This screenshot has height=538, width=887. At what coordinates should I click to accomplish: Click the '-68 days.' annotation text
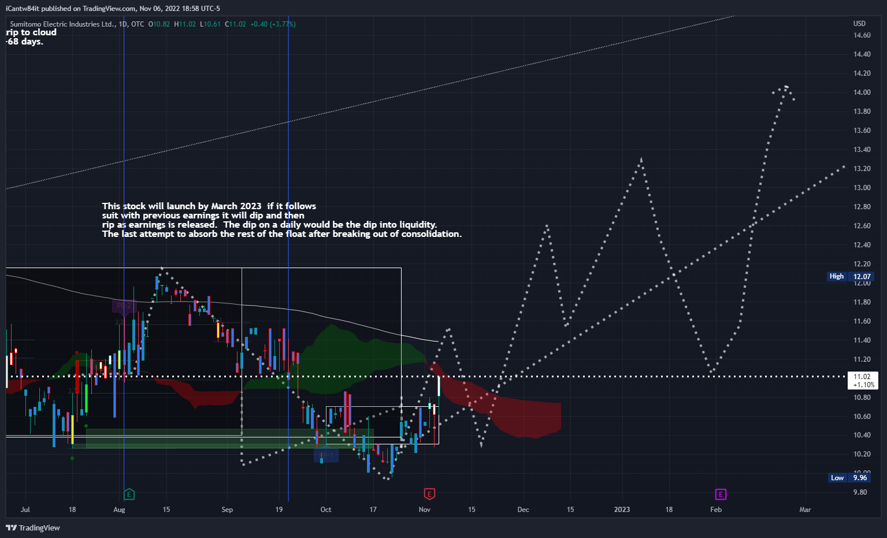pos(24,42)
